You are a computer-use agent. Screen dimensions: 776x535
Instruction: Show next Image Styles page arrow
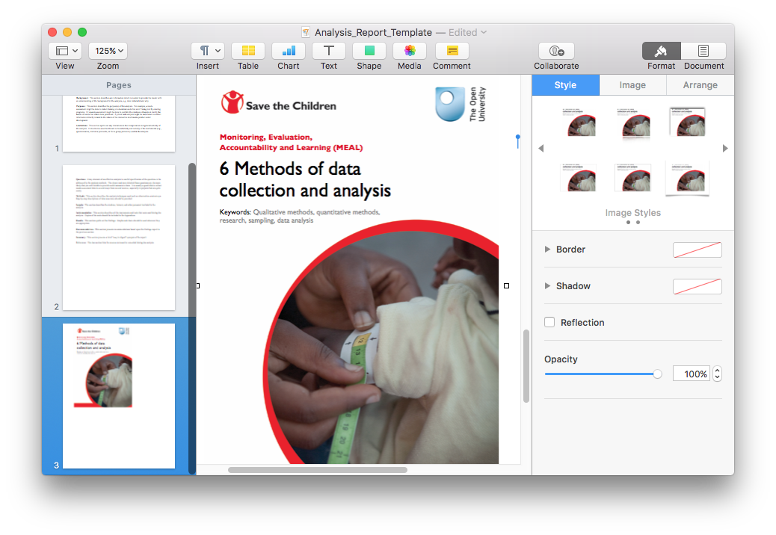724,148
